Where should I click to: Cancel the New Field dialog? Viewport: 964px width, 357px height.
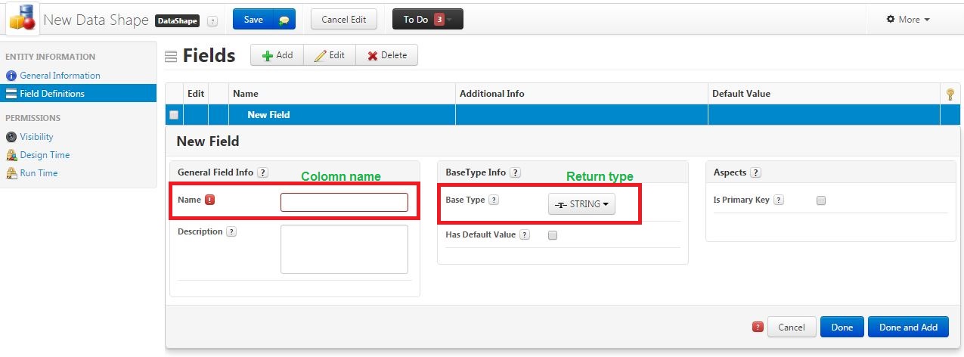[x=792, y=327]
